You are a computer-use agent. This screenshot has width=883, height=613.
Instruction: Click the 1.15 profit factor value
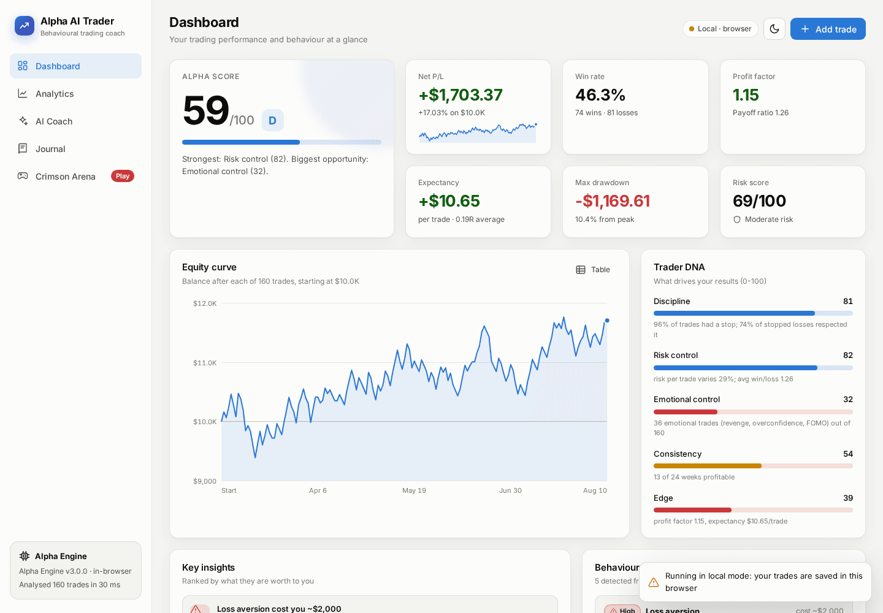746,95
